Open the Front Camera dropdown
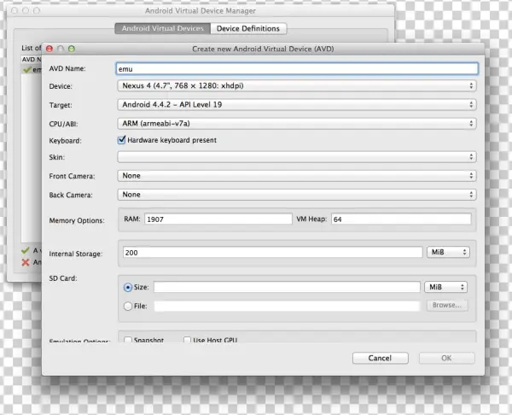 296,176
